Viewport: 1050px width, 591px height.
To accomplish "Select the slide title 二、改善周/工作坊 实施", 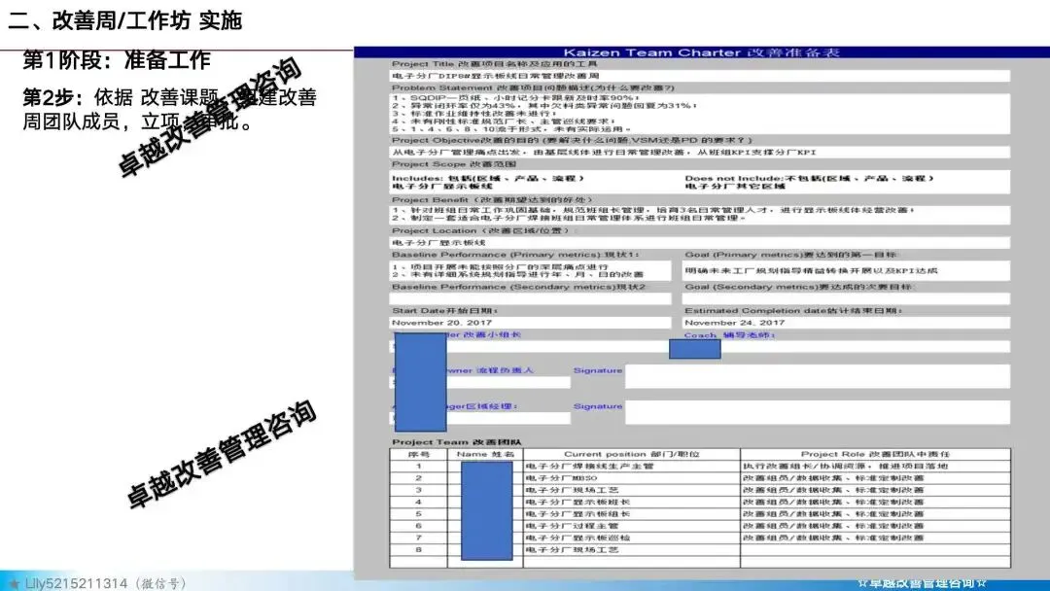I will click(124, 20).
